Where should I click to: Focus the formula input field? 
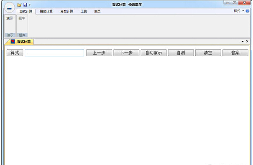54,53
